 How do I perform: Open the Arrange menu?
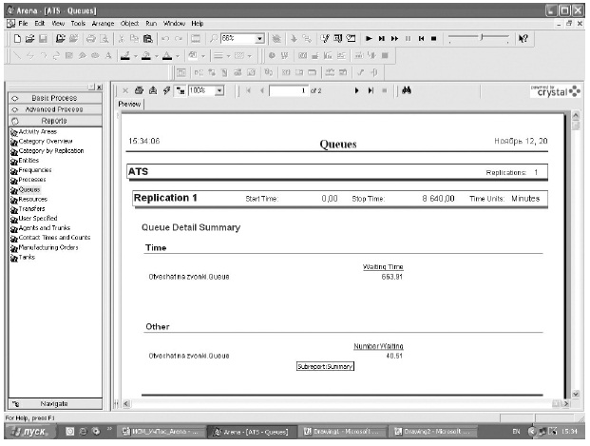click(x=103, y=24)
